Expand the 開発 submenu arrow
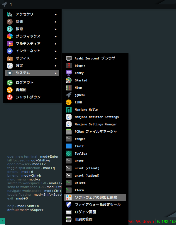Viewport: 176px width, 225px height. click(x=56, y=22)
